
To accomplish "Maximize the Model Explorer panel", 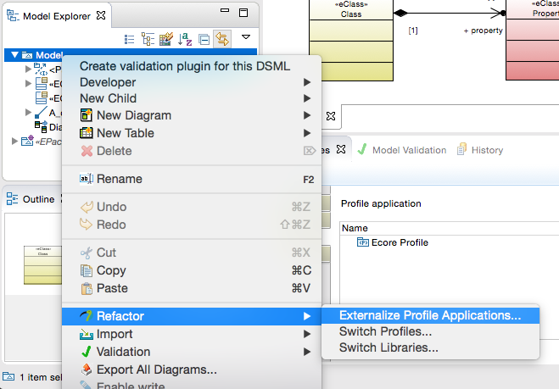I will click(x=243, y=14).
